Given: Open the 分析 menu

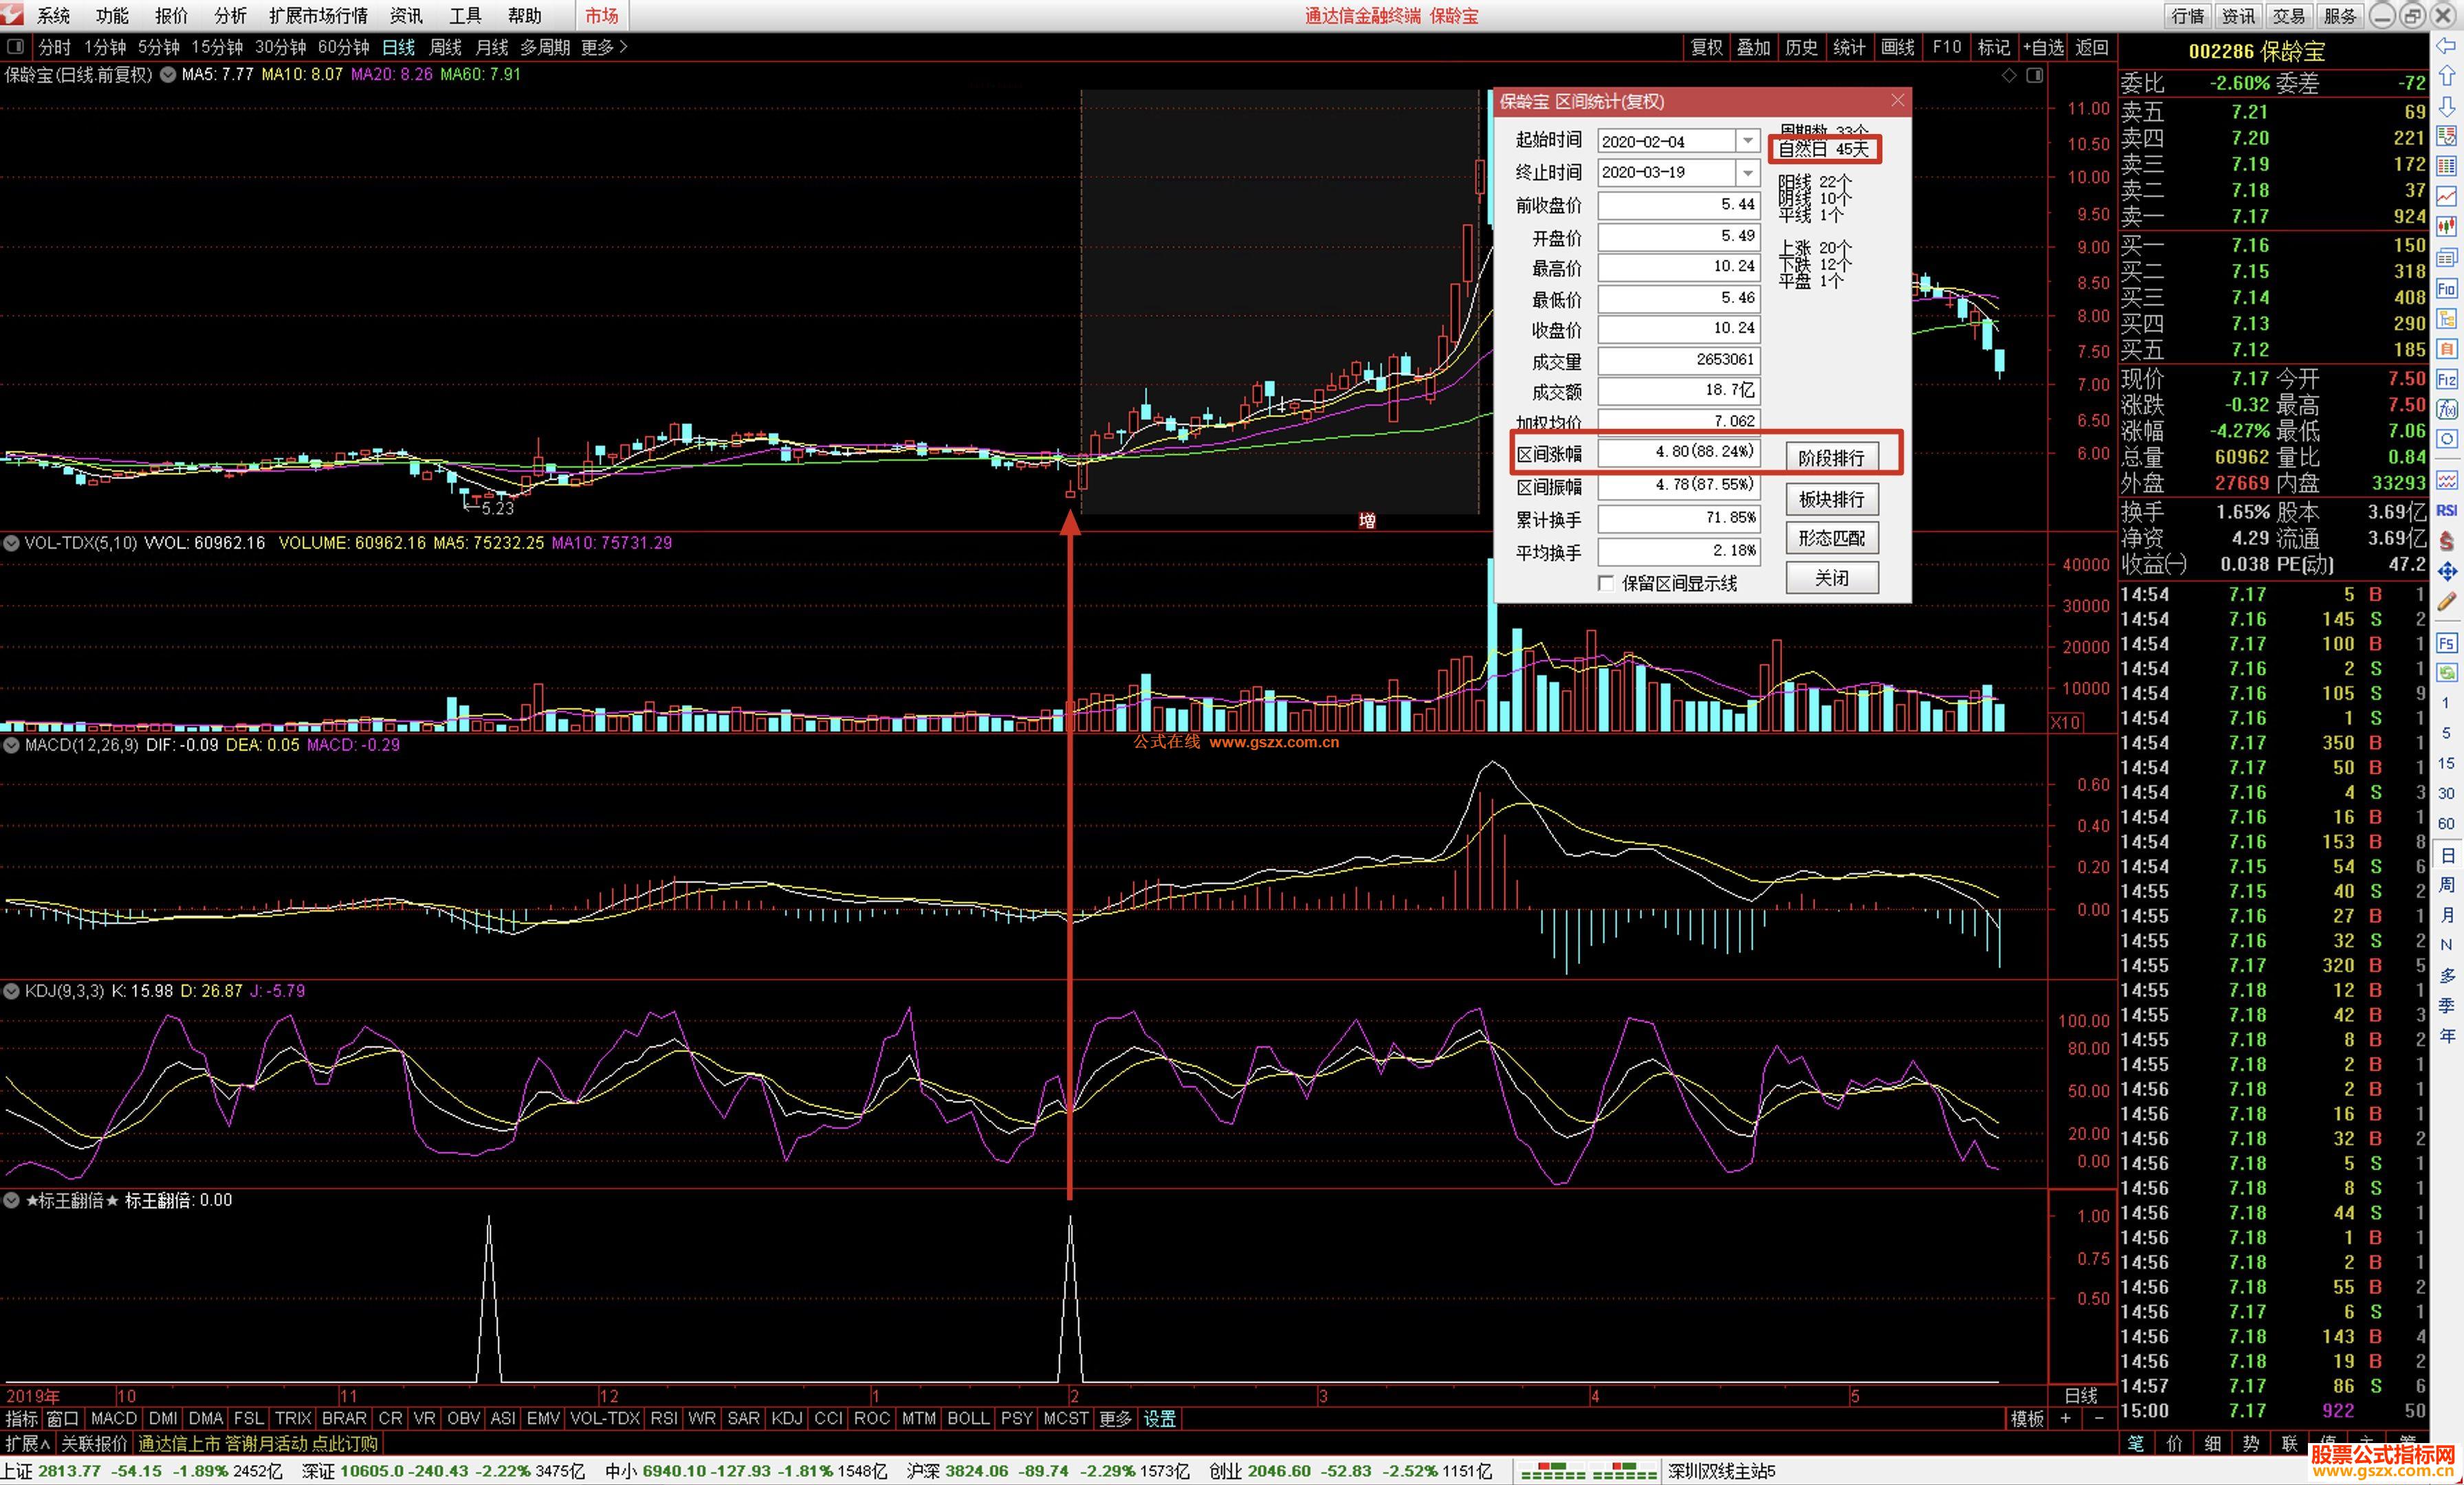Looking at the screenshot, I should [230, 15].
